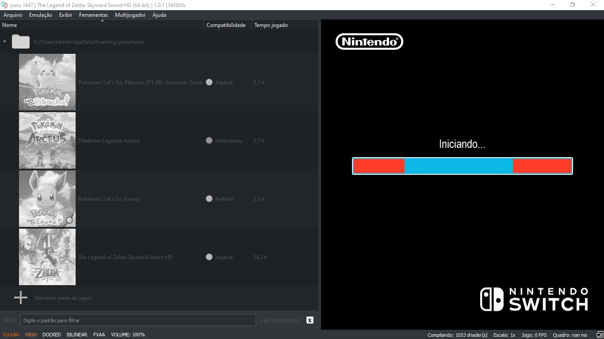Toggle the VULKAN graphics API indicator
The height and width of the screenshot is (339, 604).
[11, 335]
